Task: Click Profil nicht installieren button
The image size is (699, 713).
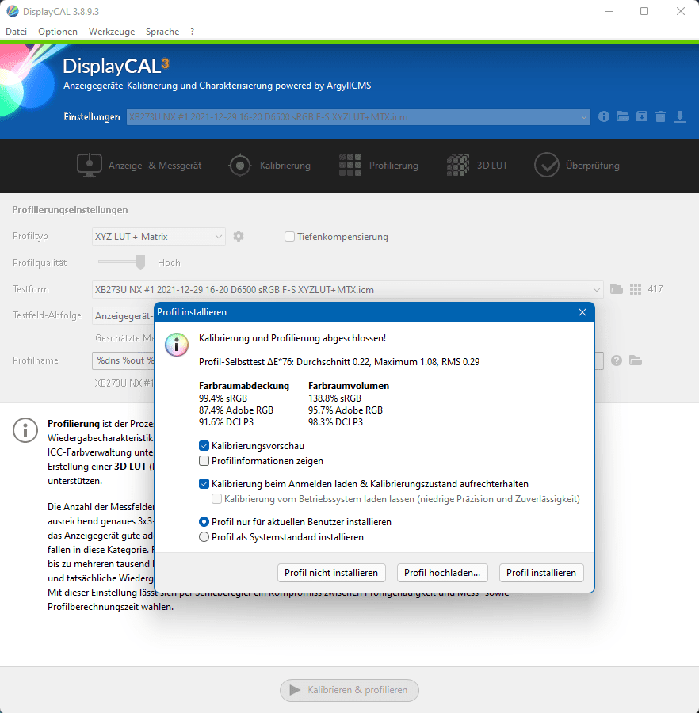Action: 331,573
